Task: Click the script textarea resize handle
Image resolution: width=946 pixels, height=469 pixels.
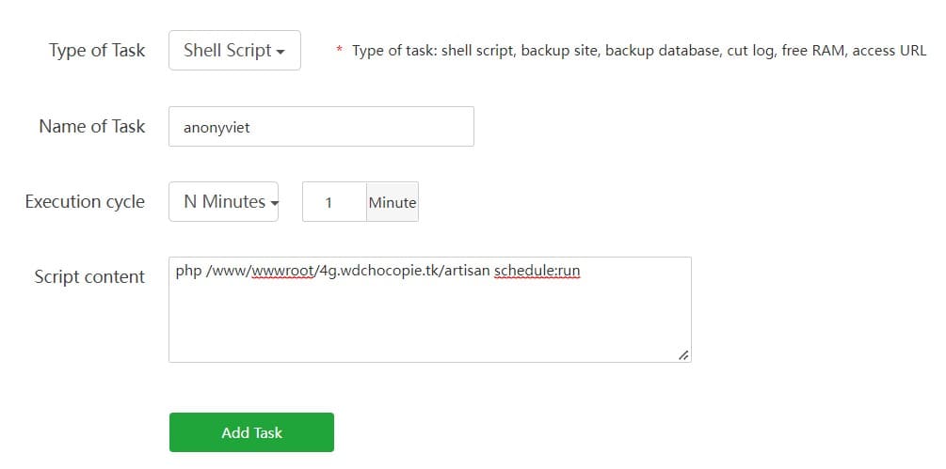Action: coord(683,354)
